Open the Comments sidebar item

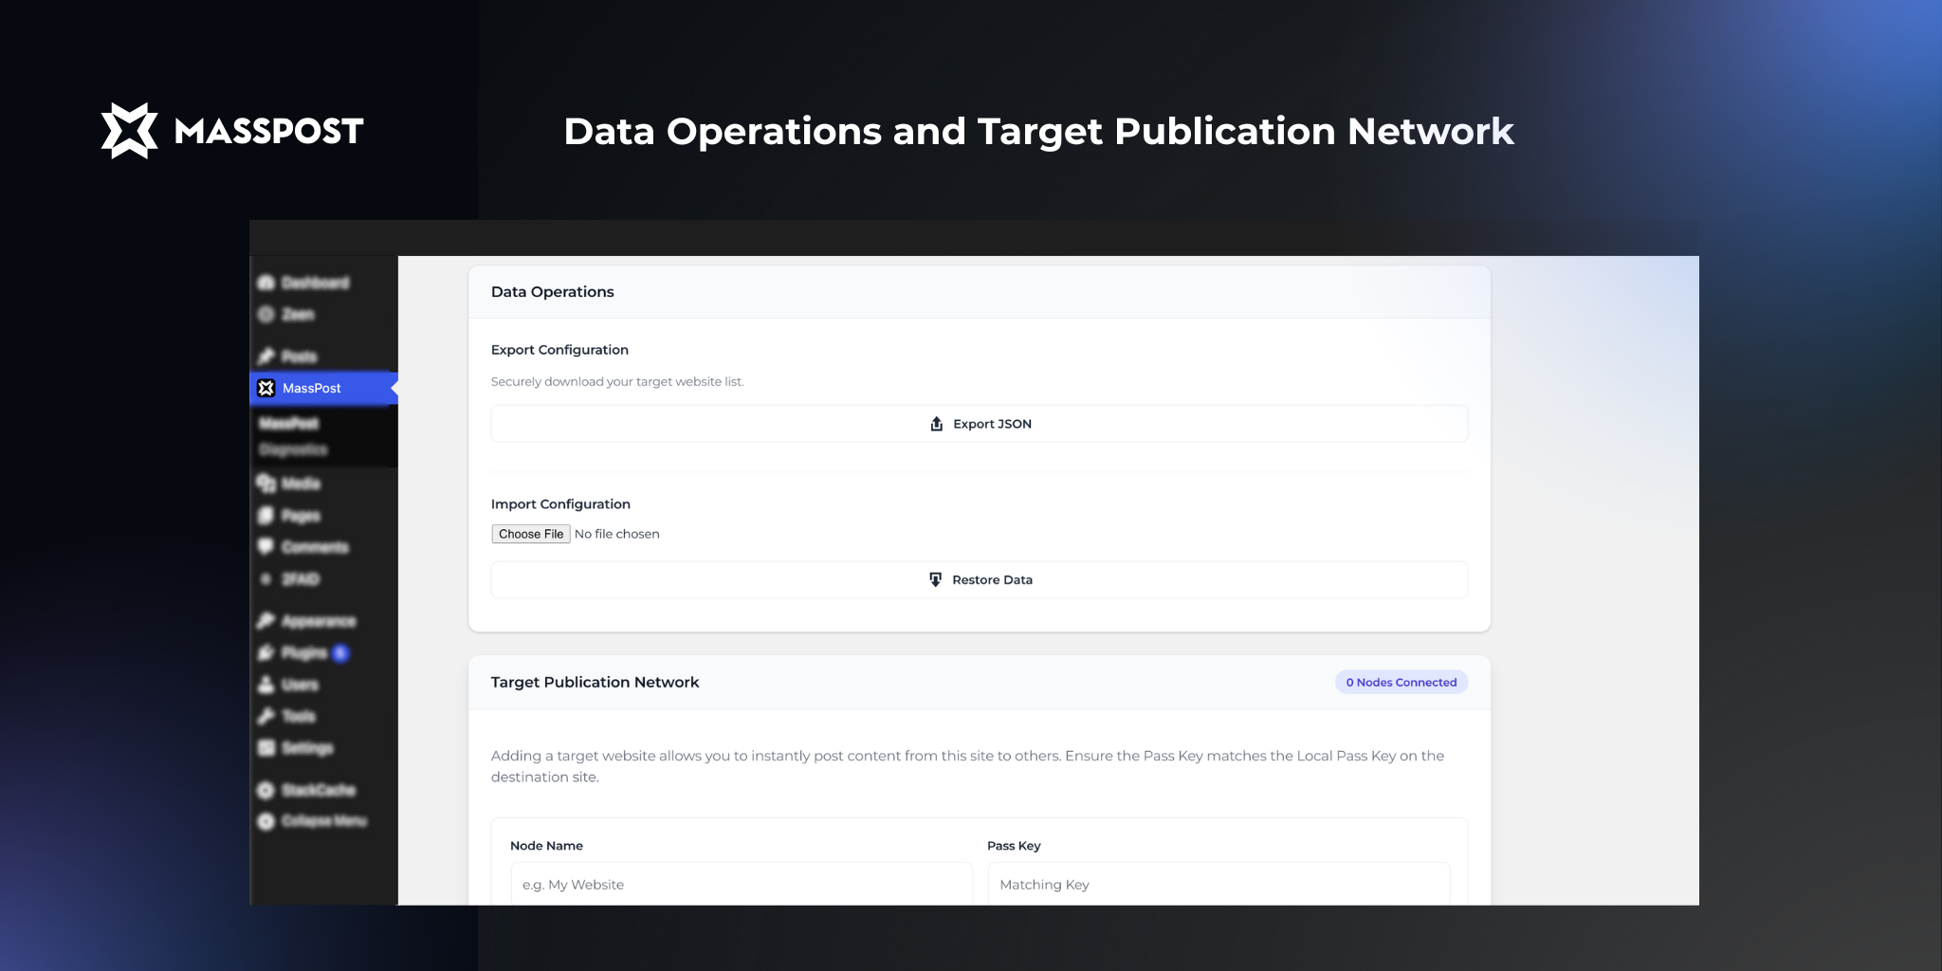coord(314,547)
